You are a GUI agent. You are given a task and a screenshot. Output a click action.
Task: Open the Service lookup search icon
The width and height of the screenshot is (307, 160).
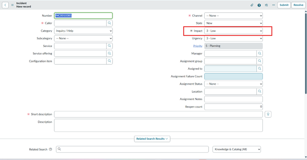click(x=109, y=46)
